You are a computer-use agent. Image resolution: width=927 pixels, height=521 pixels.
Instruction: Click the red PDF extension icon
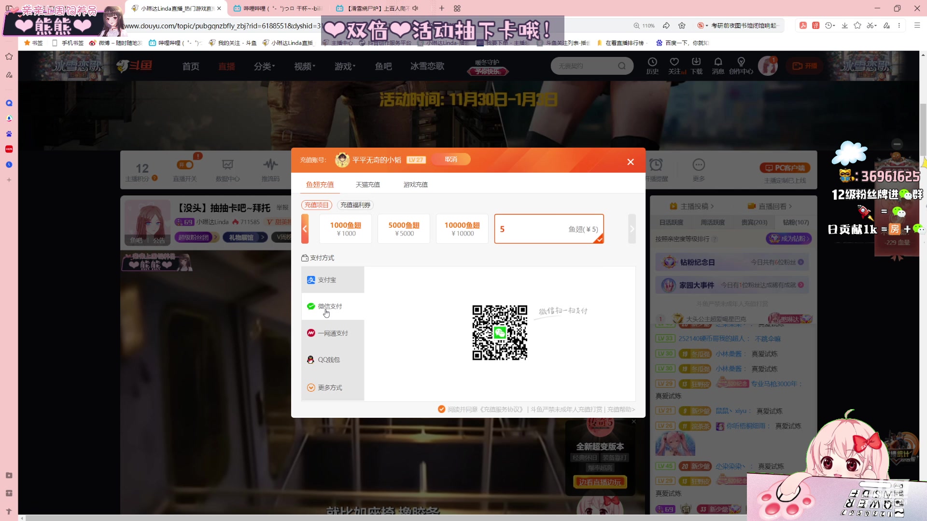coord(803,26)
